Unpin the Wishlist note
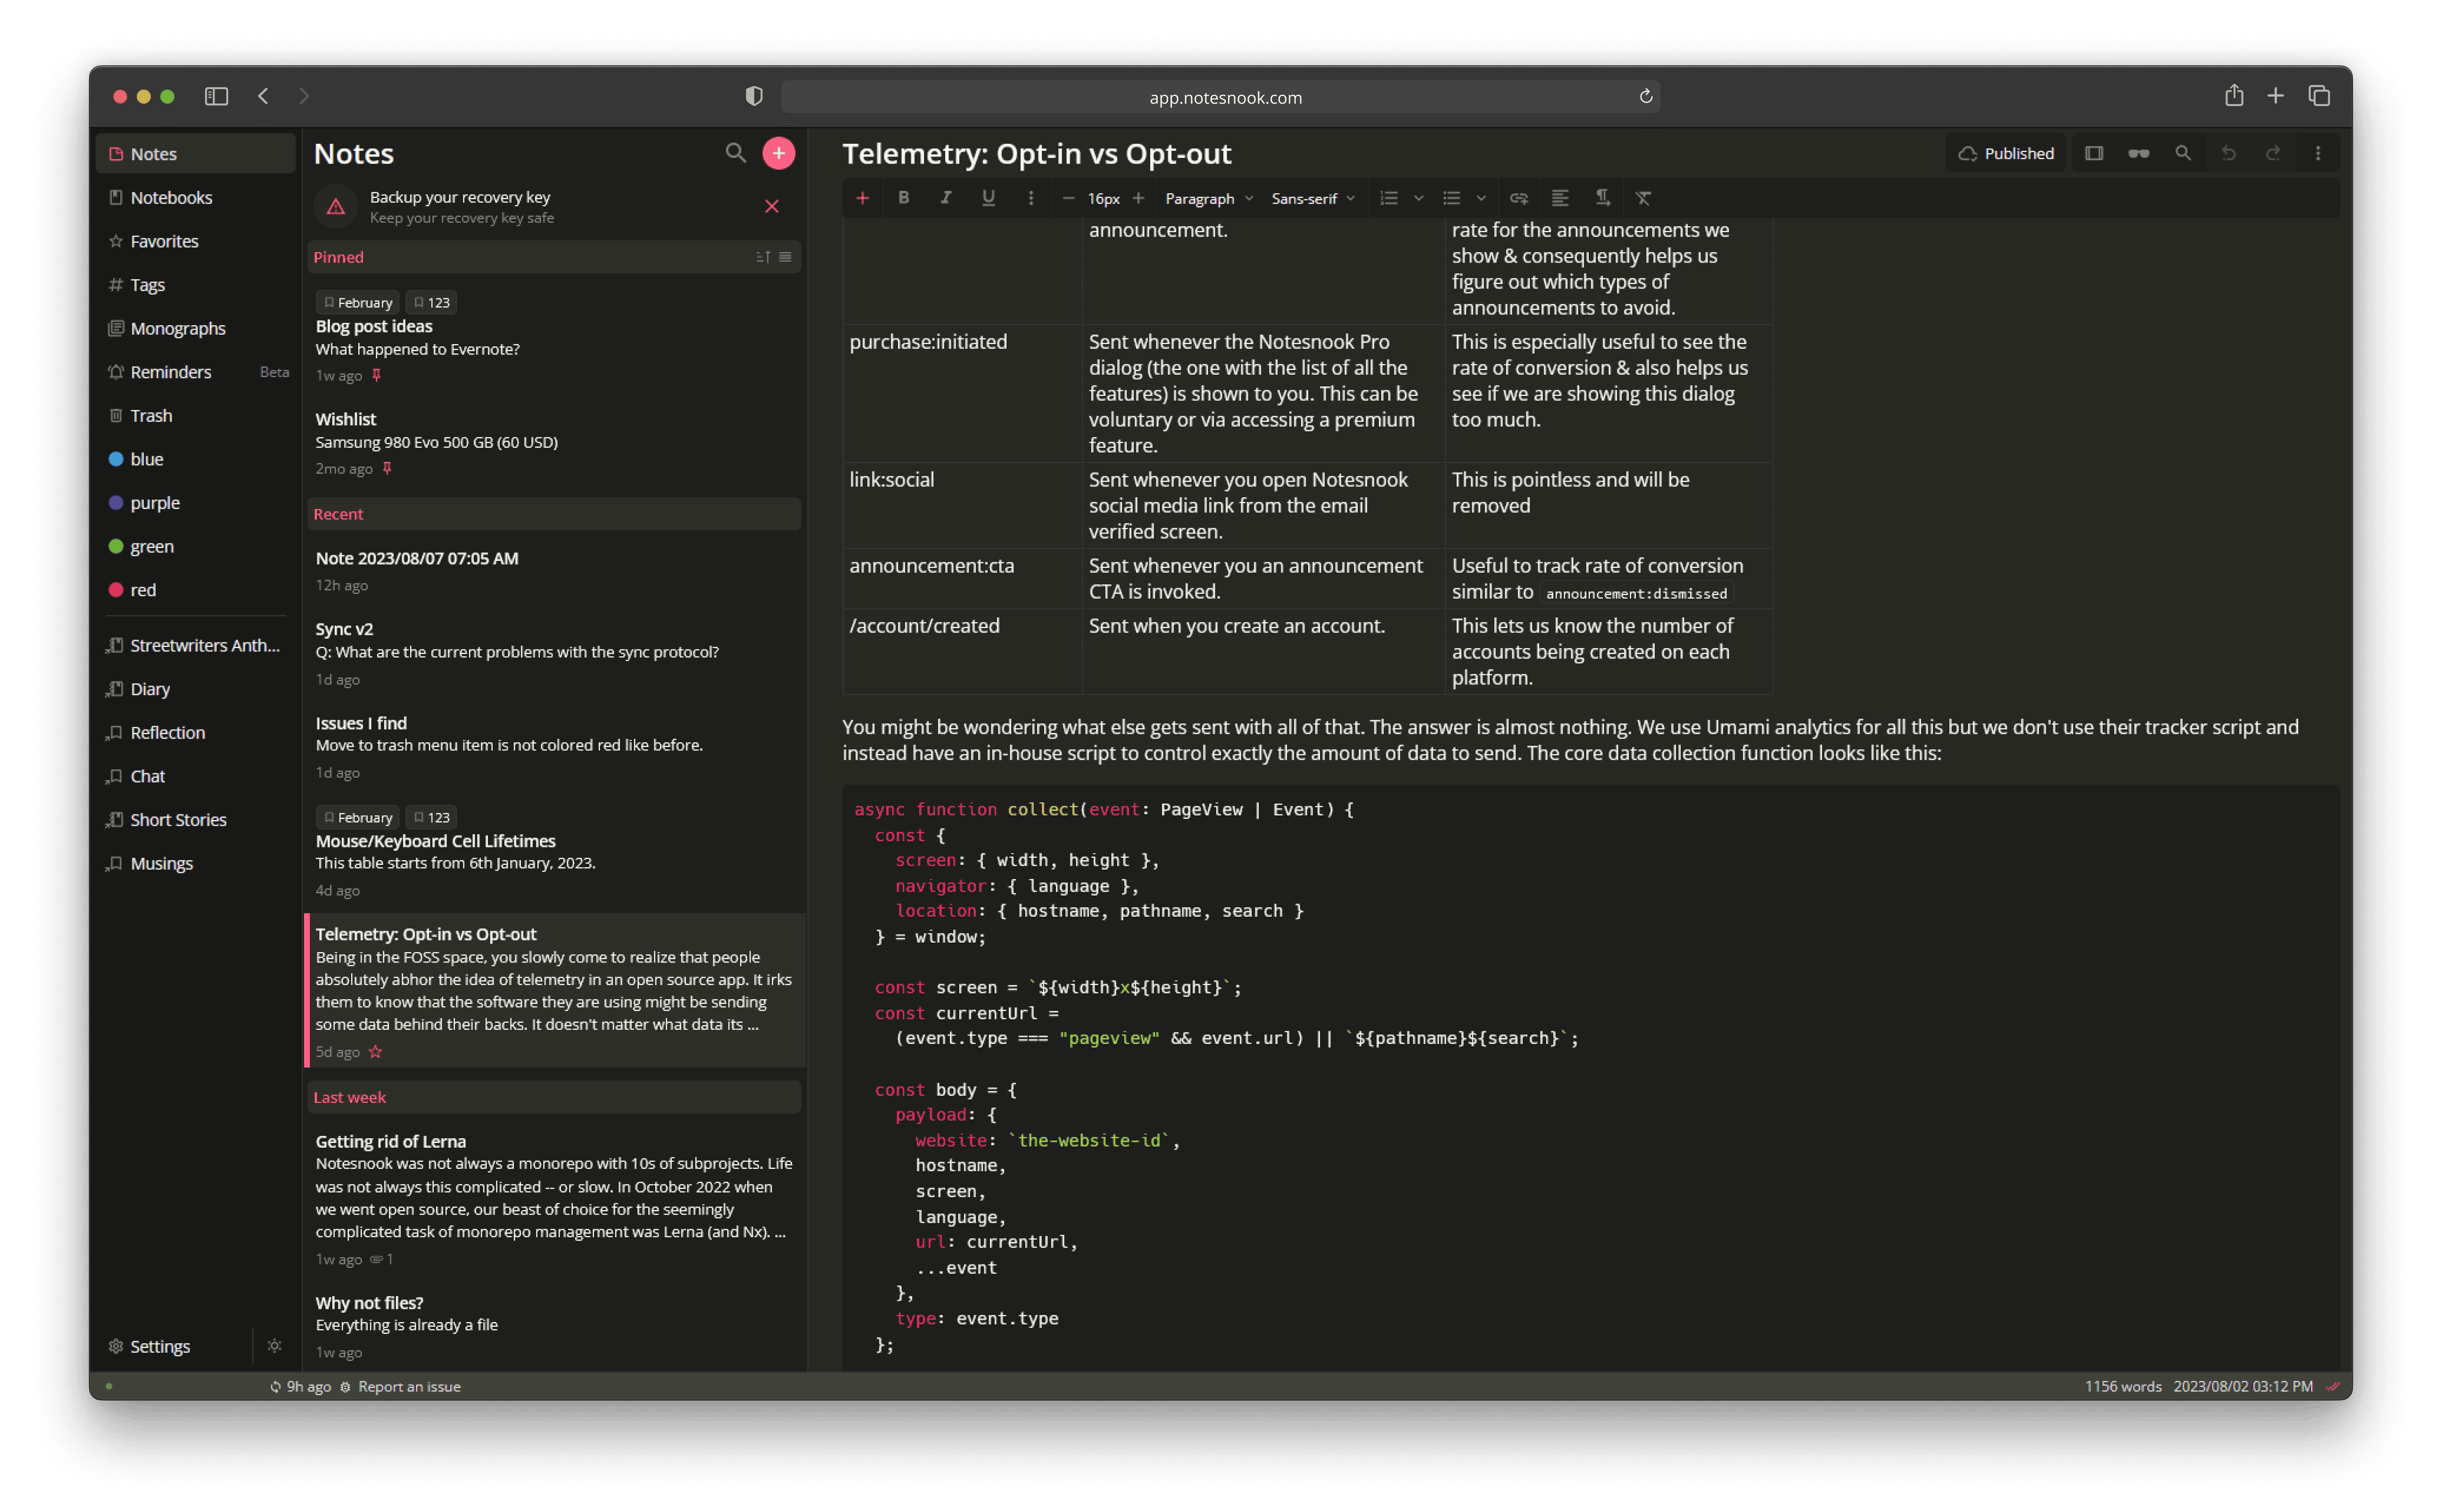The height and width of the screenshot is (1512, 2441). tap(386, 468)
